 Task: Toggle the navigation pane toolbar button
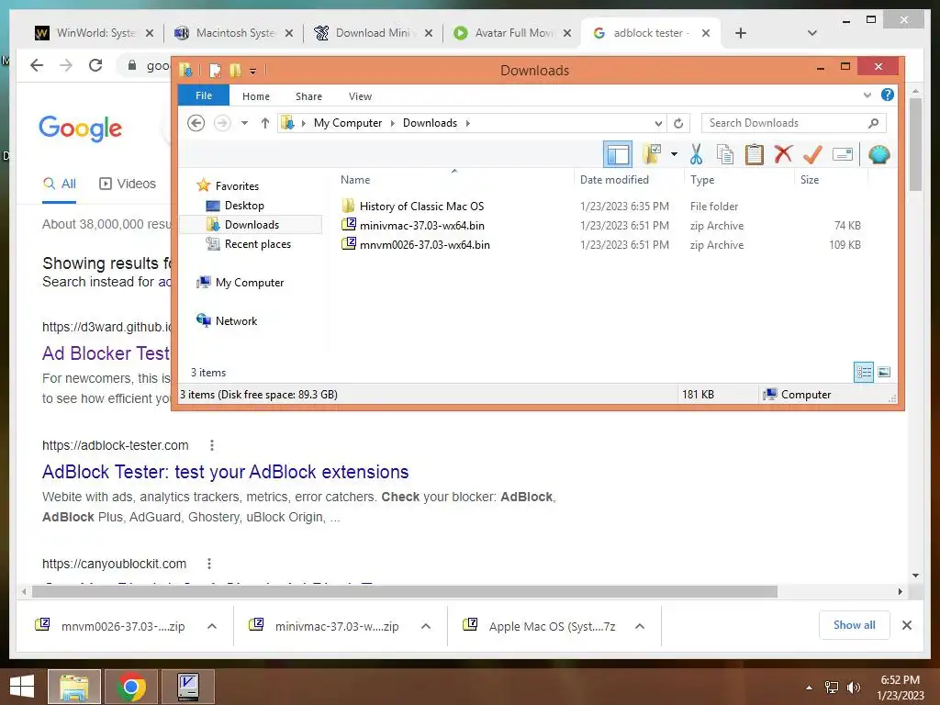tap(617, 154)
